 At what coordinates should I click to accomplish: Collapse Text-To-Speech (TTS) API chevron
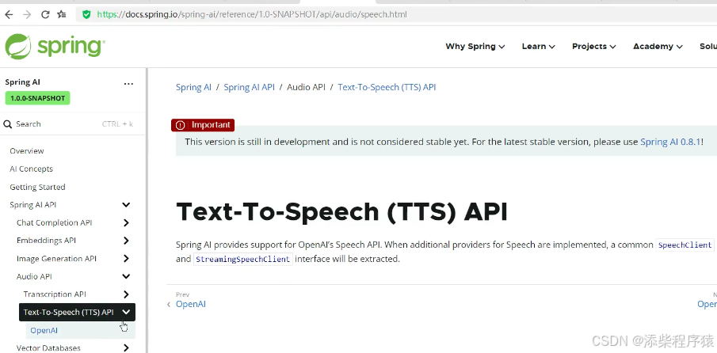126,313
